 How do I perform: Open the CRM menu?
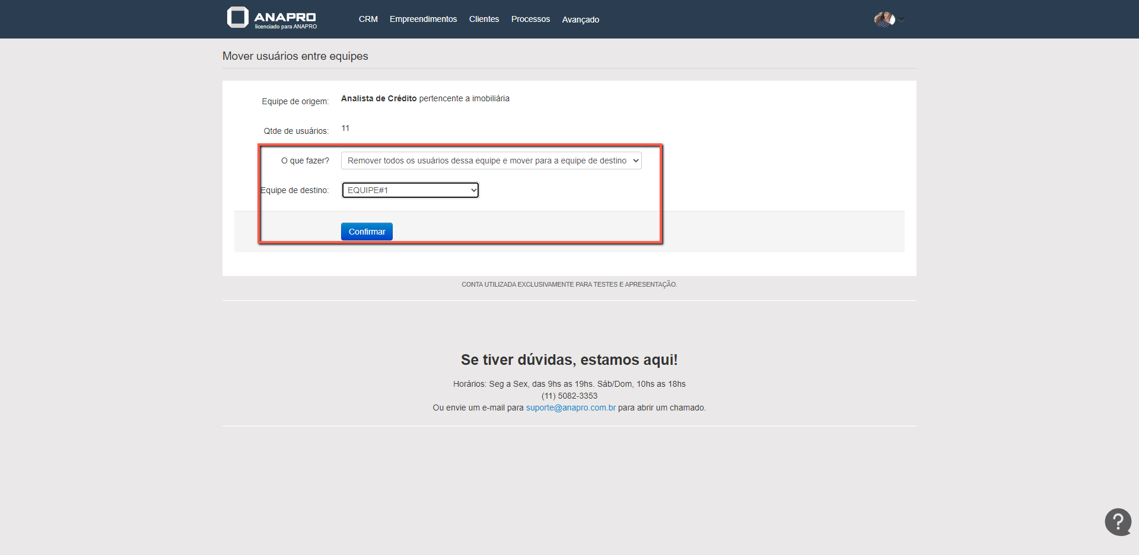[x=368, y=19]
